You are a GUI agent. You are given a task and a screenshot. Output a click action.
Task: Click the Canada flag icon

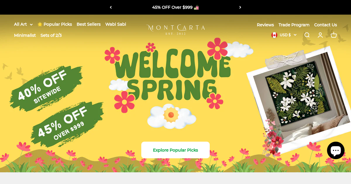click(x=274, y=35)
